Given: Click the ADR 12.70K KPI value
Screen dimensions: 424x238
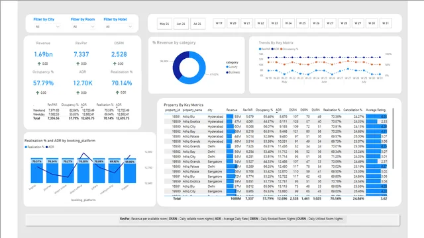Looking at the screenshot, I should point(83,83).
